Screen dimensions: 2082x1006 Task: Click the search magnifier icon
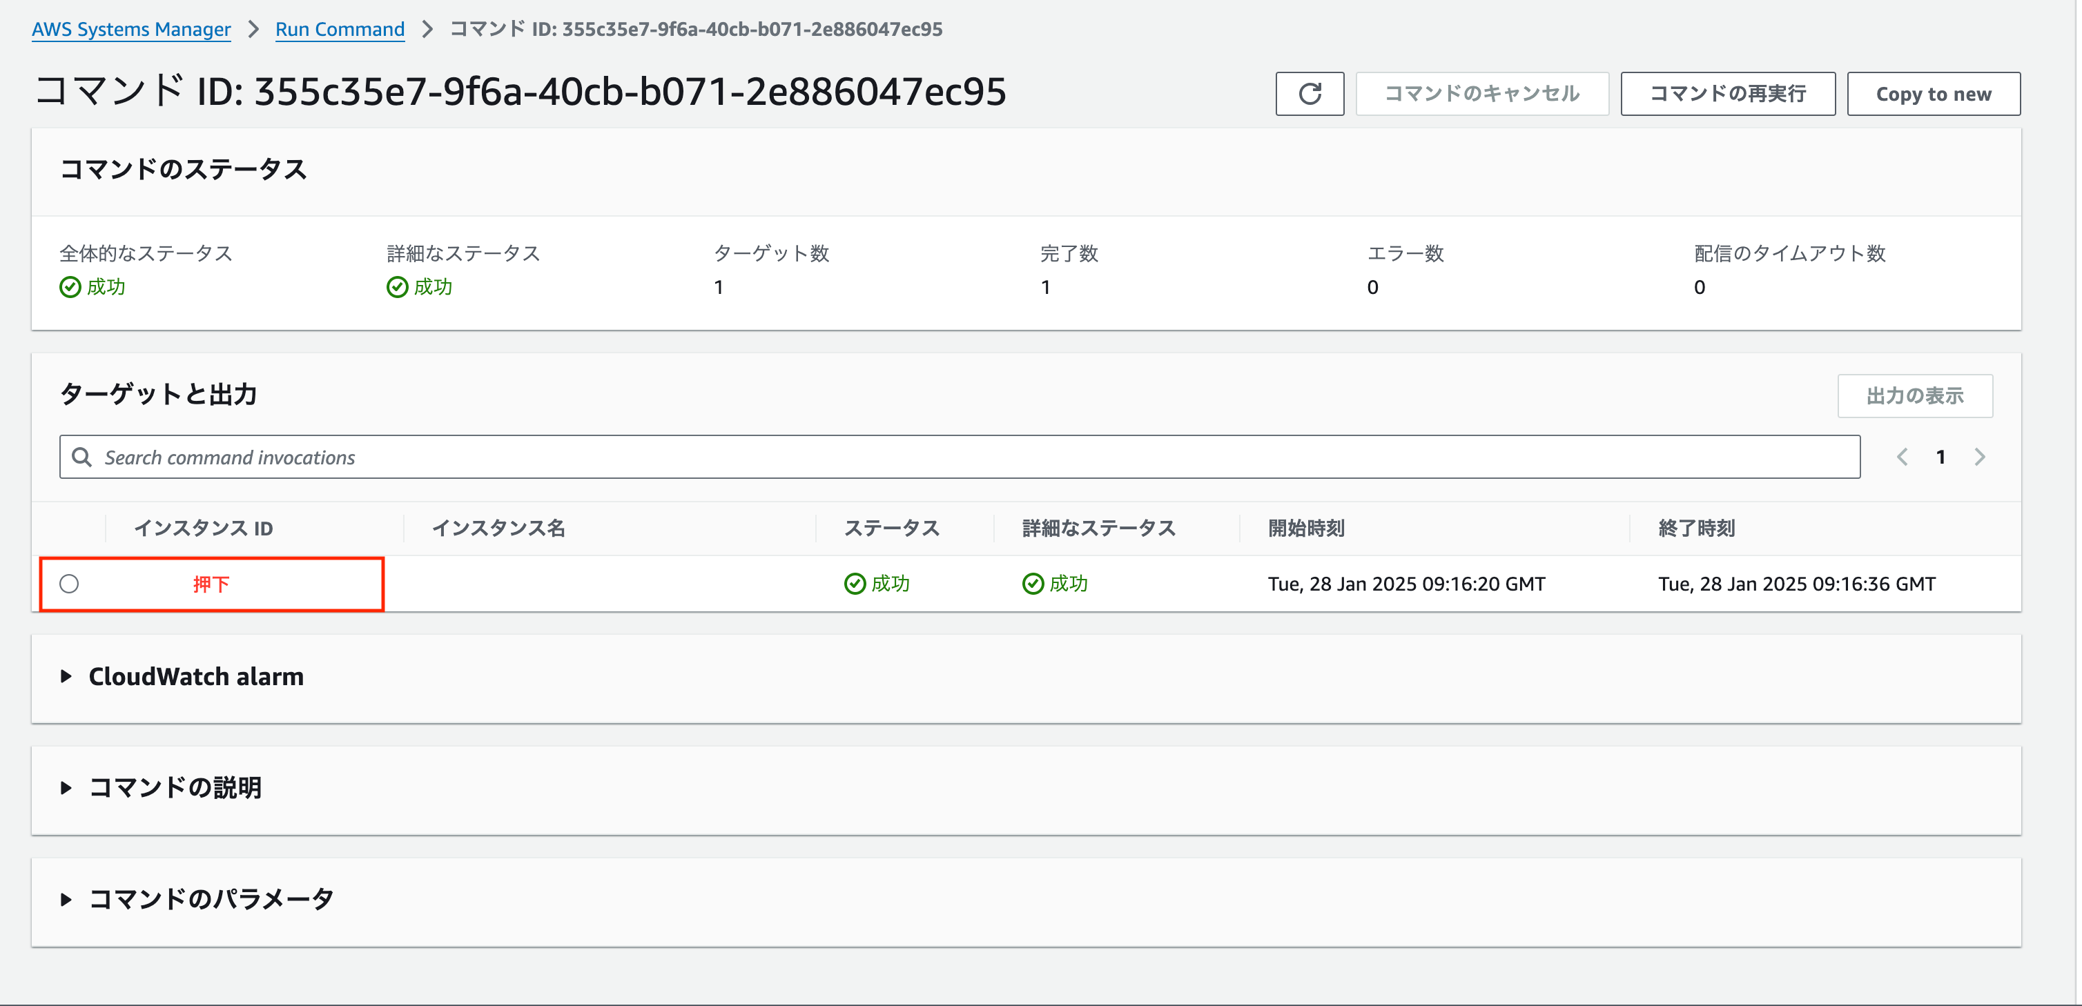coord(81,457)
